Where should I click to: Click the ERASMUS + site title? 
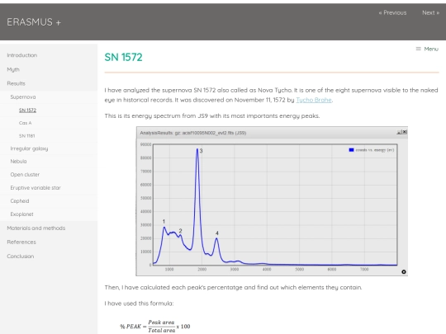(34, 22)
